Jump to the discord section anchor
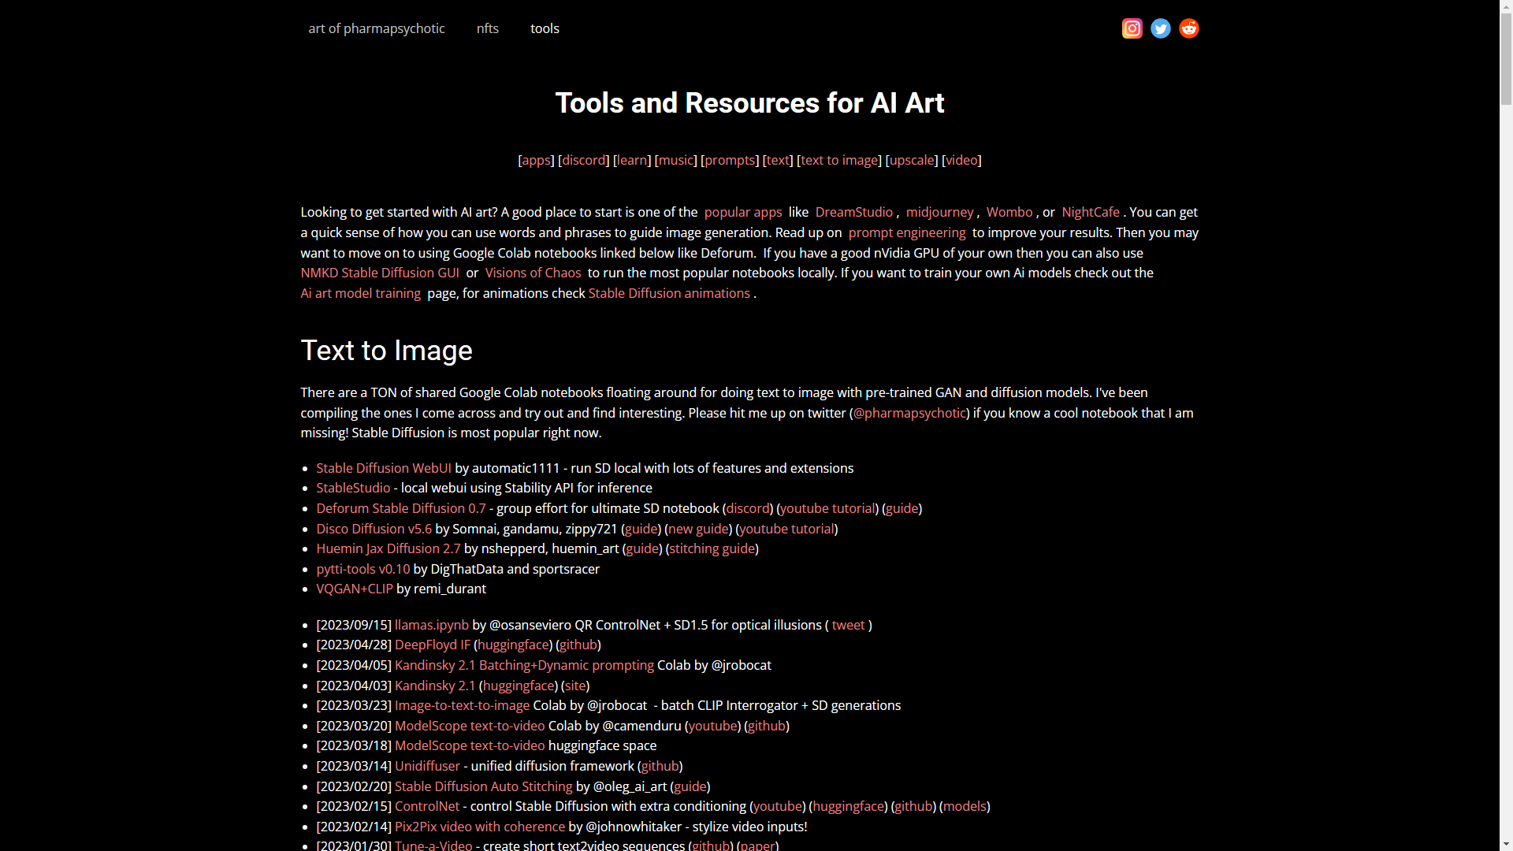The image size is (1513, 851). (x=584, y=160)
